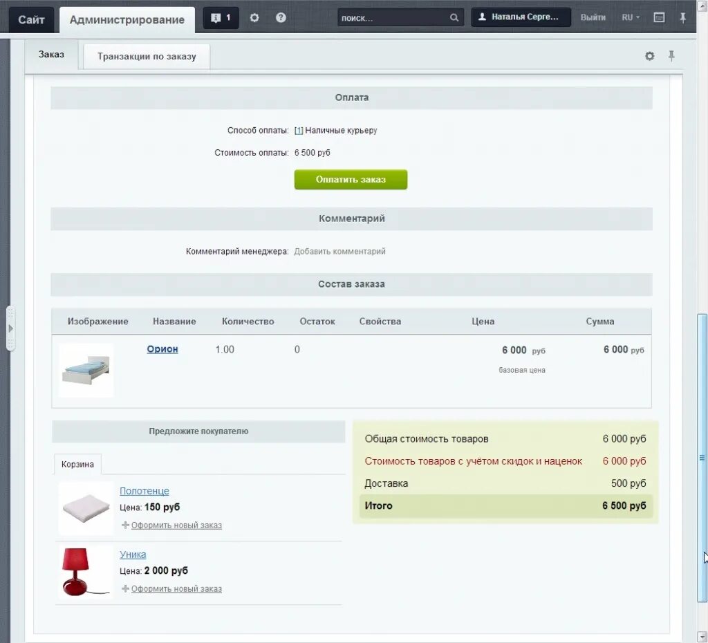Screen dimensions: 708x643
Task: Open the Уника product link
Action: tap(133, 555)
